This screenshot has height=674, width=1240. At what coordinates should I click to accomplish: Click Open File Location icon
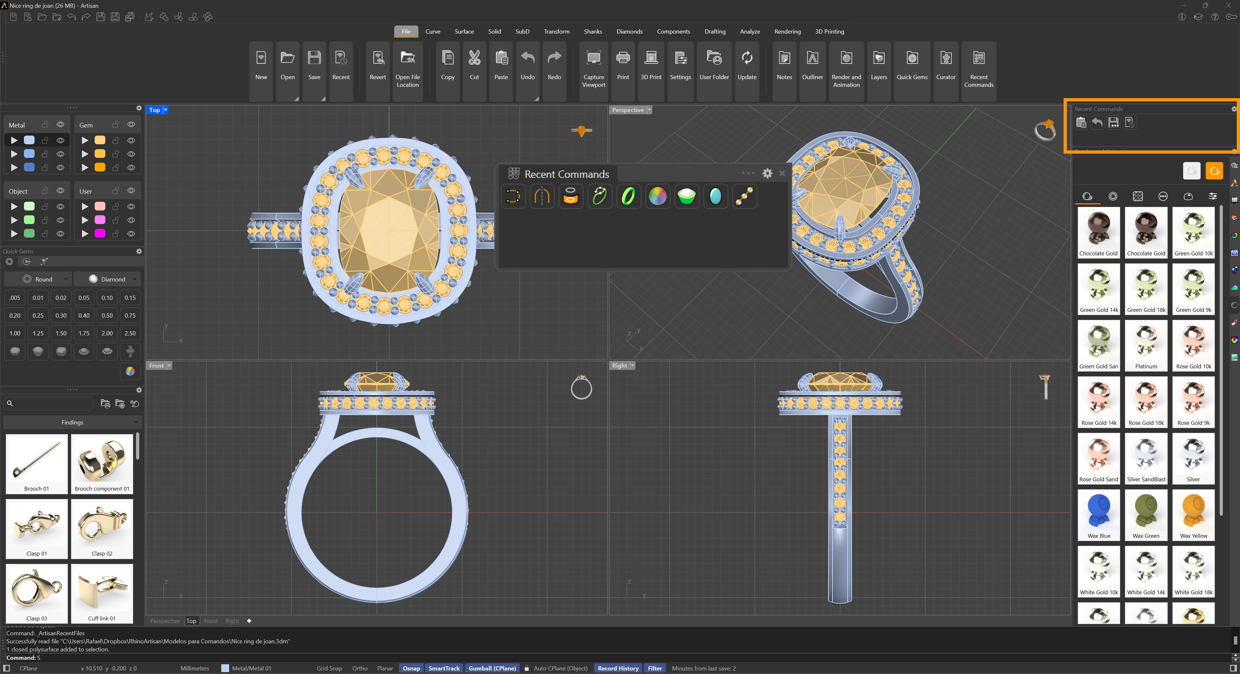click(408, 58)
